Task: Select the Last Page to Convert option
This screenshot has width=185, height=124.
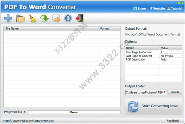Action: [139, 56]
